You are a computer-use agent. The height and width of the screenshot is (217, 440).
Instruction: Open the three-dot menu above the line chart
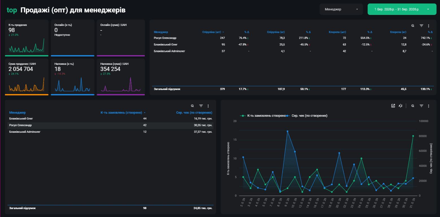pos(428,106)
